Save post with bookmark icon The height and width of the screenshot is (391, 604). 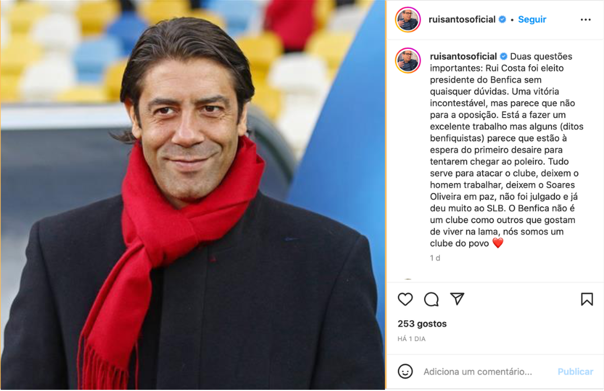[587, 299]
